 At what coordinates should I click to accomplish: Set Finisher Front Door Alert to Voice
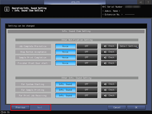(66, 63)
